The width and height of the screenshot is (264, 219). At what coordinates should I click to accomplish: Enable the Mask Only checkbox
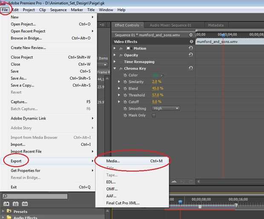(154, 115)
